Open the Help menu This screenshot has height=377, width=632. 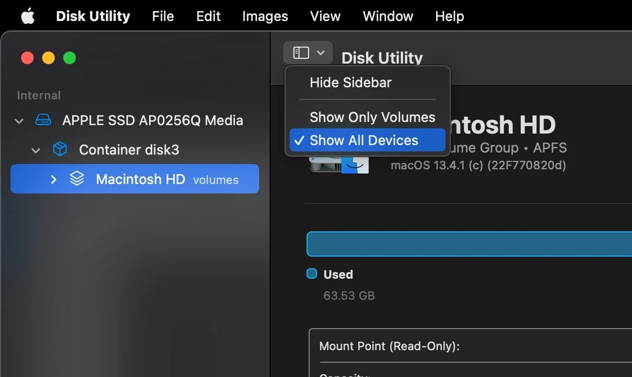[449, 16]
